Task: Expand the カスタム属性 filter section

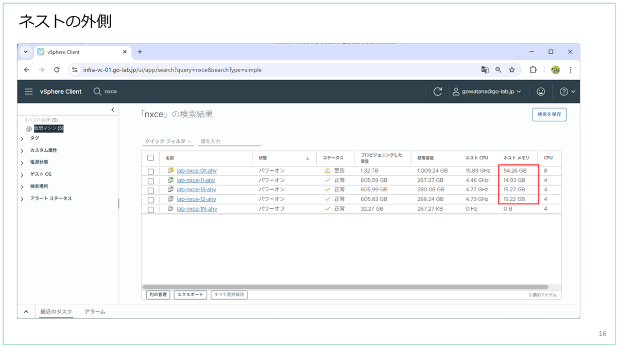Action: coord(22,151)
